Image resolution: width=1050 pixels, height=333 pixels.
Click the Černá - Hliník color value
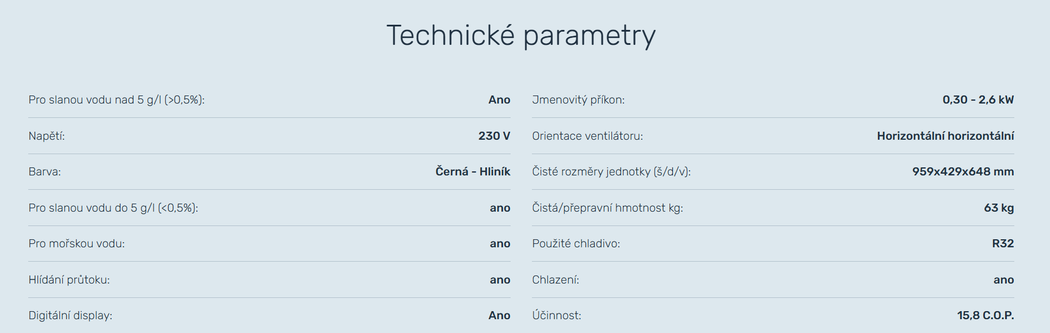[473, 172]
